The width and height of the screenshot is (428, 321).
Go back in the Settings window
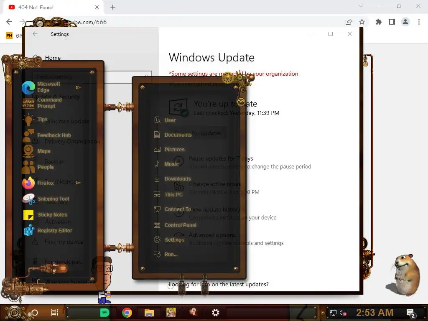[x=35, y=34]
